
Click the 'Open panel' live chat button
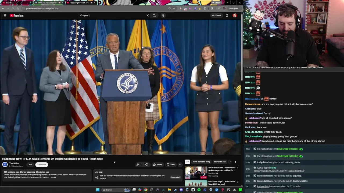[x=175, y=177]
